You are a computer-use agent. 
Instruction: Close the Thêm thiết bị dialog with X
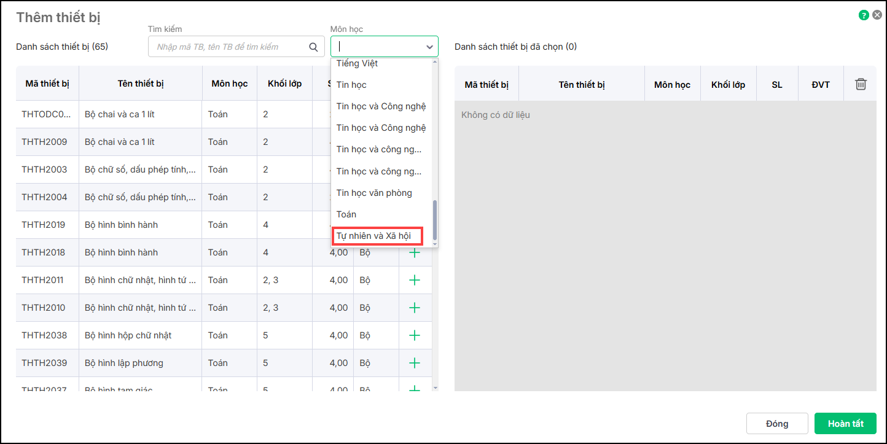[x=877, y=15]
